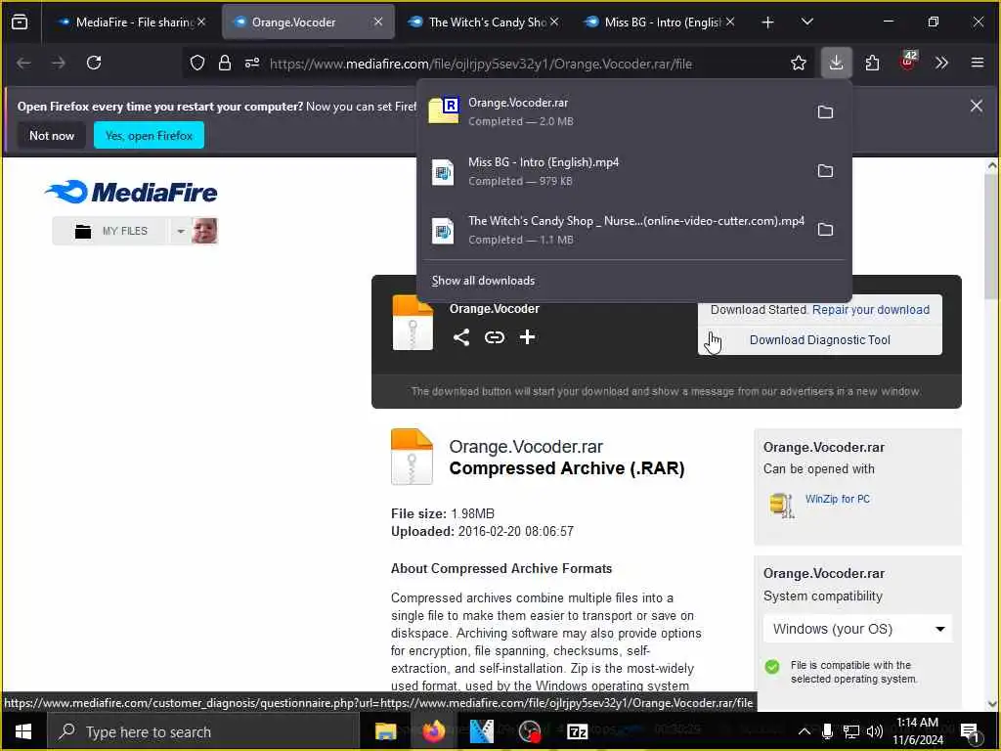Go back to previous page

24,63
